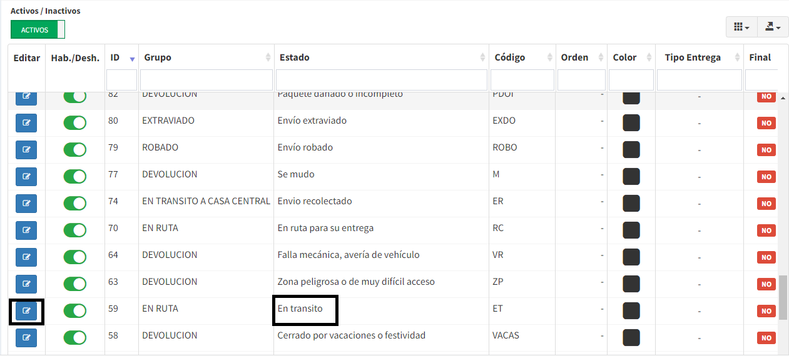Edit the Falla mecánica row
This screenshot has height=356, width=789.
[x=26, y=257]
